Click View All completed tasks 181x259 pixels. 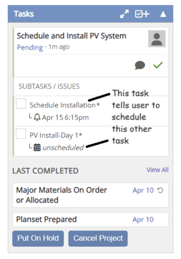click(x=157, y=170)
